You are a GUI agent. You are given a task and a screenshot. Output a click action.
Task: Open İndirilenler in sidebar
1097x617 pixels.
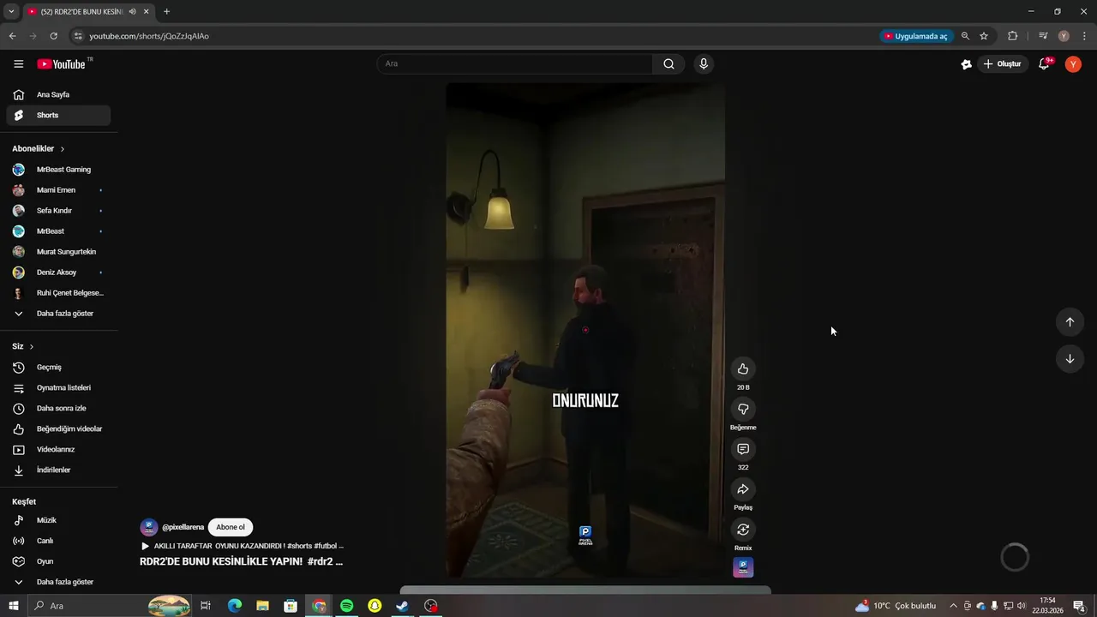click(58, 470)
